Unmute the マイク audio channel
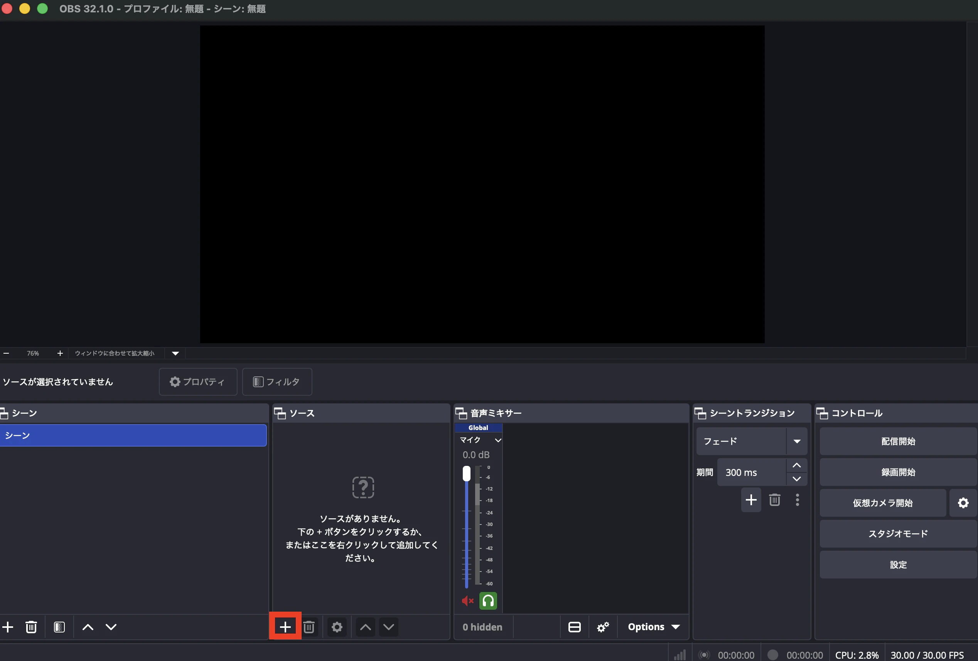This screenshot has width=978, height=661. (467, 600)
